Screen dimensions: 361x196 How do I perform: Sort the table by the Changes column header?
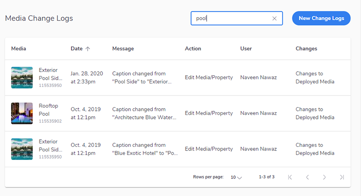click(x=306, y=49)
